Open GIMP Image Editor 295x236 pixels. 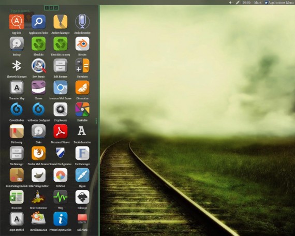coord(38,175)
